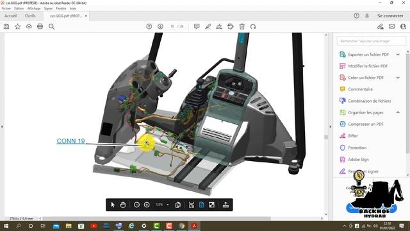Click the upload to cloud icon
Image resolution: width=410 pixels, height=231 pixels.
point(29,26)
